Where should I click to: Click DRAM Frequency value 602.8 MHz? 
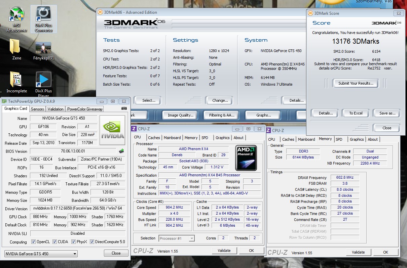[x=344, y=178]
